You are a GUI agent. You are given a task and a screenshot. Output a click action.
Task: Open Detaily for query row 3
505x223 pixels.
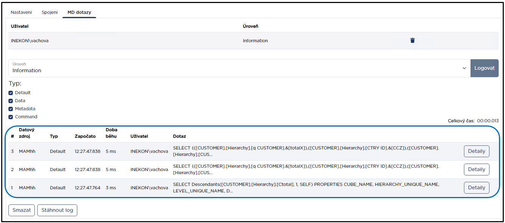click(477, 151)
